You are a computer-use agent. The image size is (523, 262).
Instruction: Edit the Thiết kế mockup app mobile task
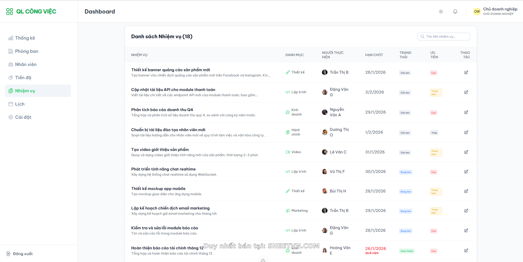[466, 191]
